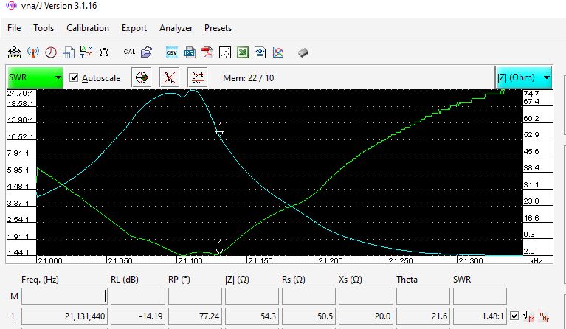
Task: Open the Calibration menu
Action: tap(87, 28)
